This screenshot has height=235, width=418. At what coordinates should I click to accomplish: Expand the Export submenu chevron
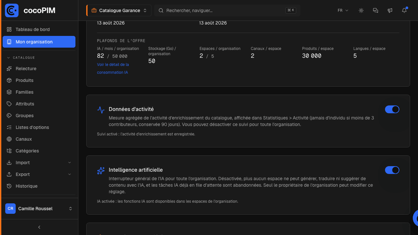(x=70, y=174)
